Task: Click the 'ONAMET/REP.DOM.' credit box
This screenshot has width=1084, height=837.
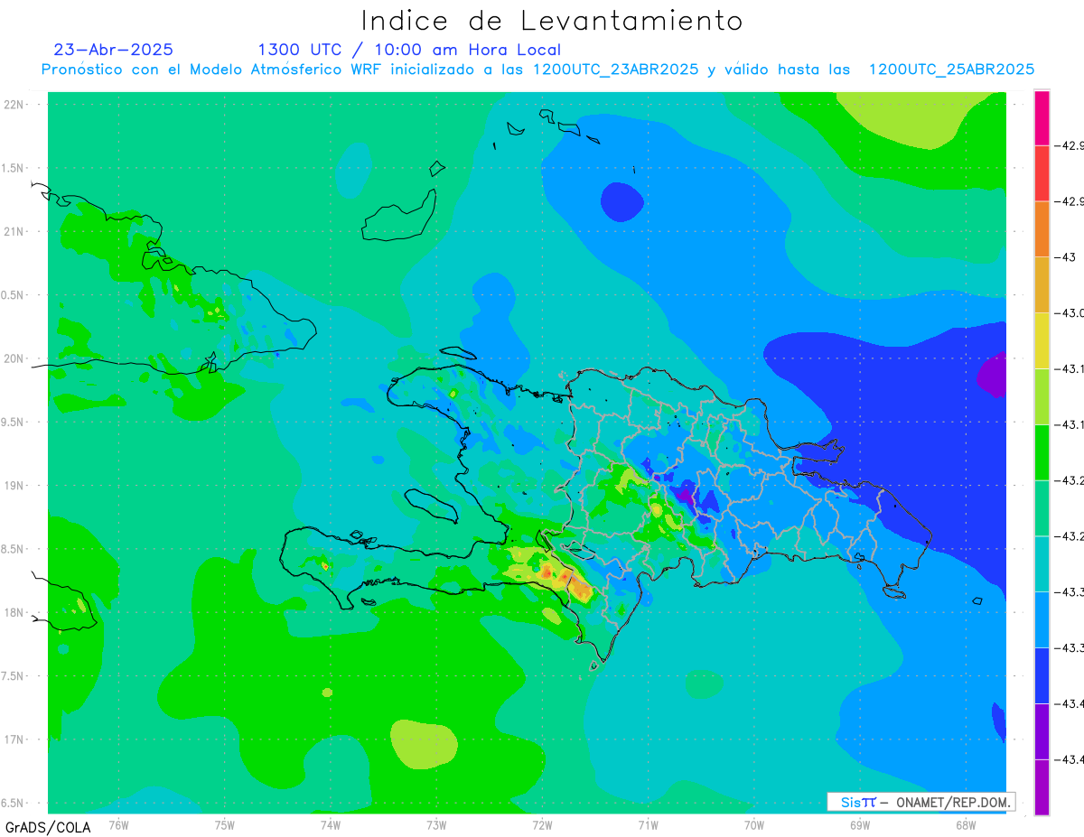Action: (920, 802)
